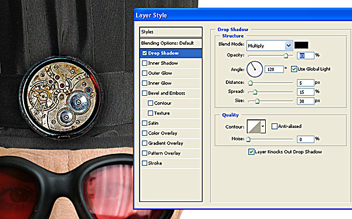Enable the Inner Glow checkbox
Image resolution: width=352 pixels, height=219 pixels.
click(x=144, y=83)
